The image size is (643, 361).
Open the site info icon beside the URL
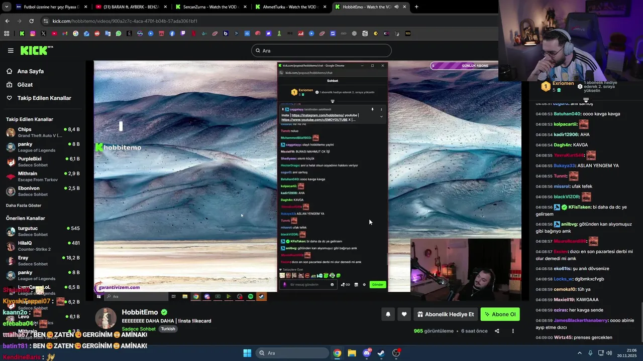(46, 21)
